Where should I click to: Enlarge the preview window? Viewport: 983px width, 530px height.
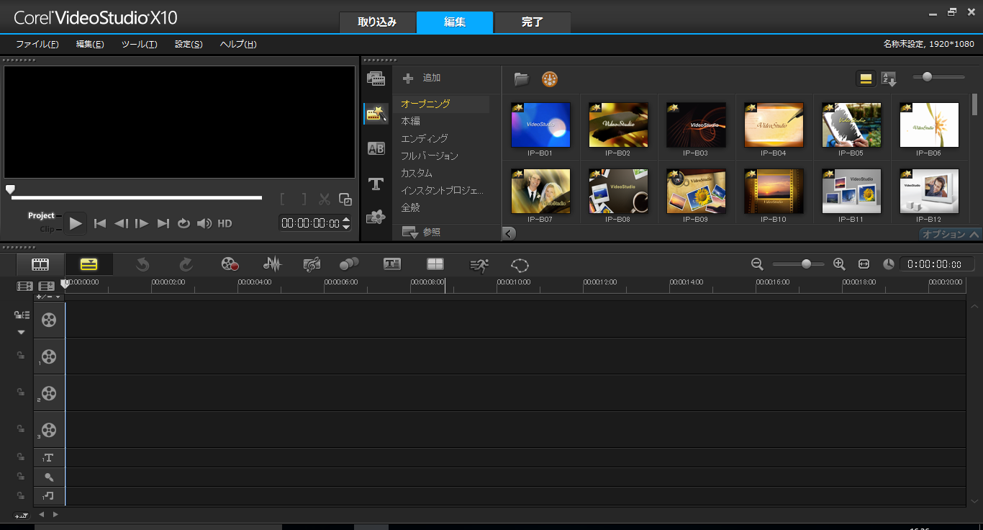[345, 199]
